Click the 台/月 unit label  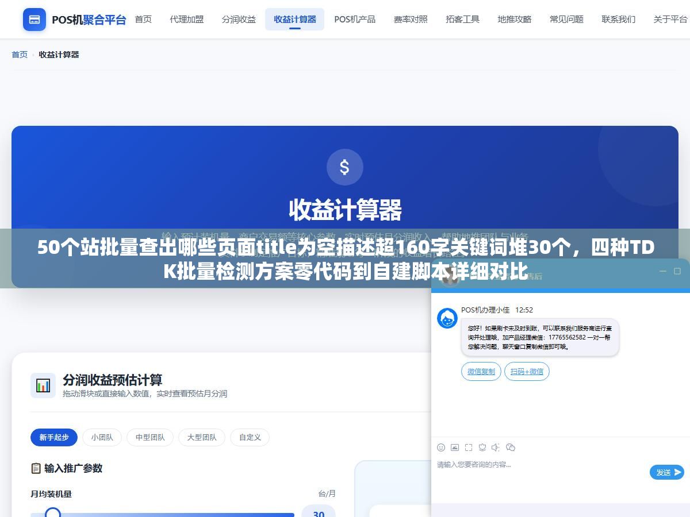pyautogui.click(x=327, y=493)
